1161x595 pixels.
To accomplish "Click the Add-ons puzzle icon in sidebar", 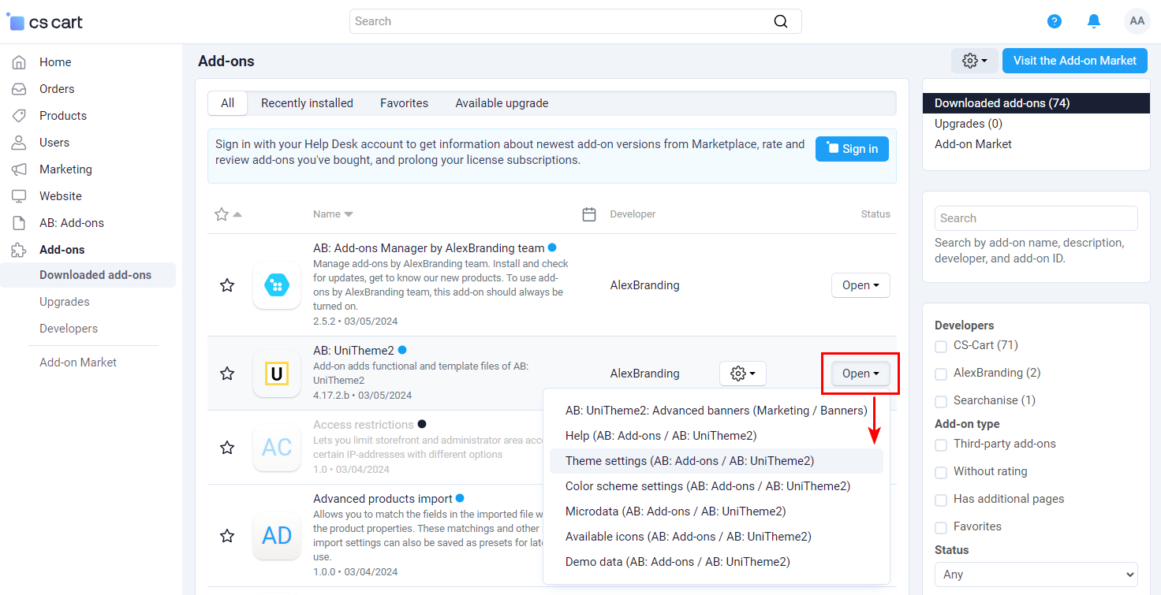I will pos(19,250).
